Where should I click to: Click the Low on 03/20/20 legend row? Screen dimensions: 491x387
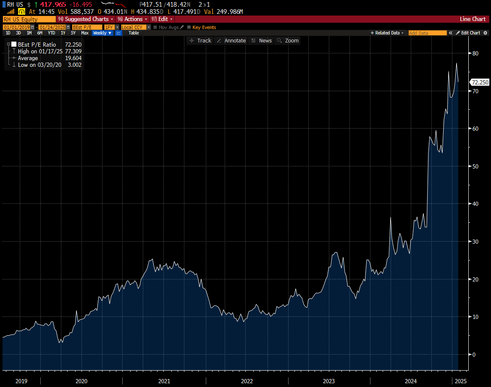pyautogui.click(x=50, y=65)
